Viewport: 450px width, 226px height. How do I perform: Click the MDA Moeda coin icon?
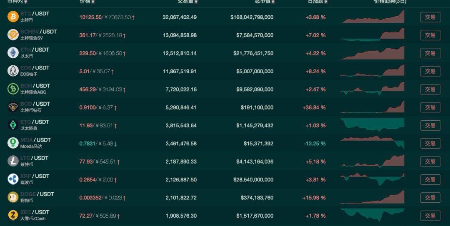[x=13, y=143]
